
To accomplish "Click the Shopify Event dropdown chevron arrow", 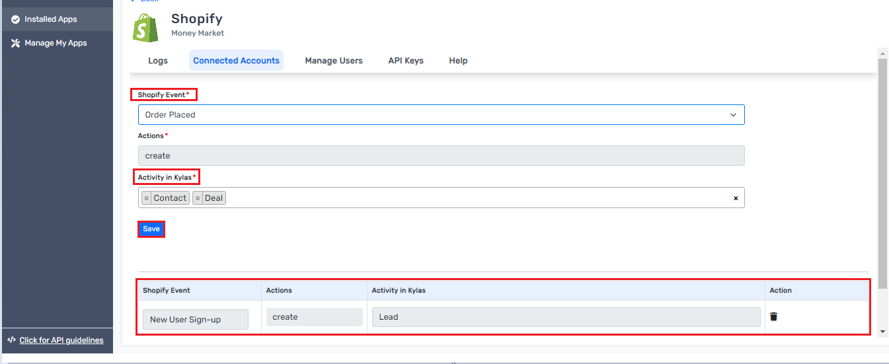I will coord(733,115).
